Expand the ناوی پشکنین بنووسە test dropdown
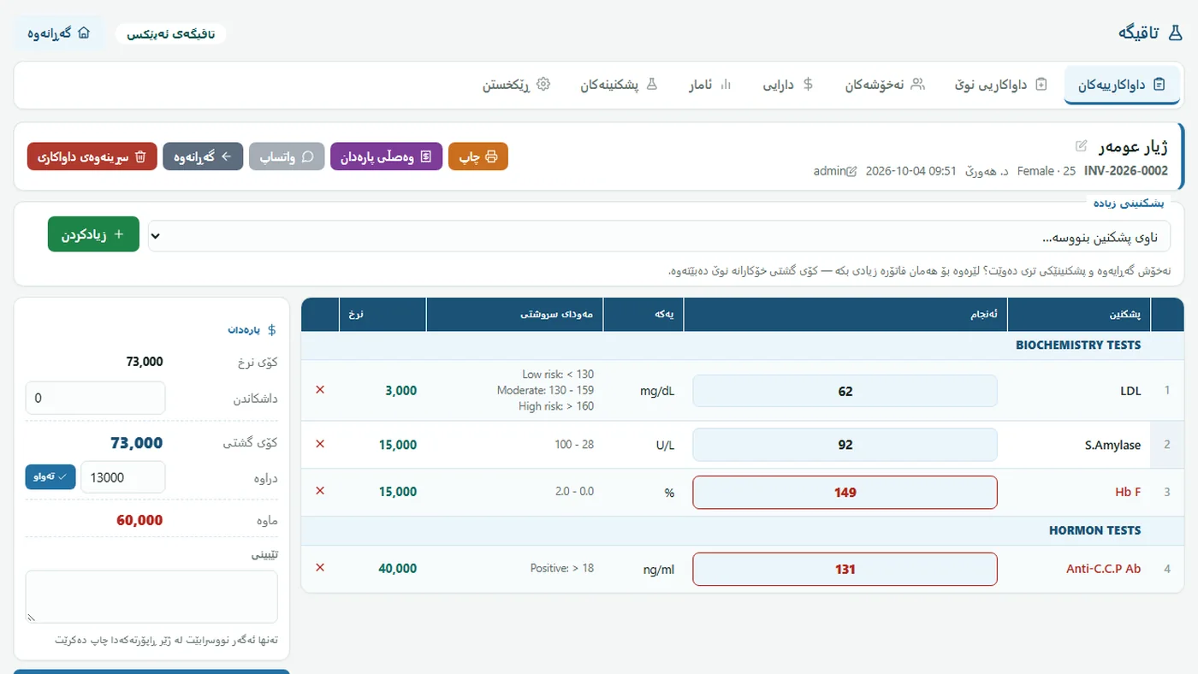The height and width of the screenshot is (674, 1198). tap(659, 236)
